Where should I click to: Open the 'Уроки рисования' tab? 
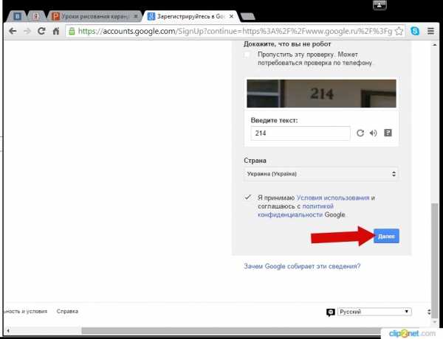[94, 17]
